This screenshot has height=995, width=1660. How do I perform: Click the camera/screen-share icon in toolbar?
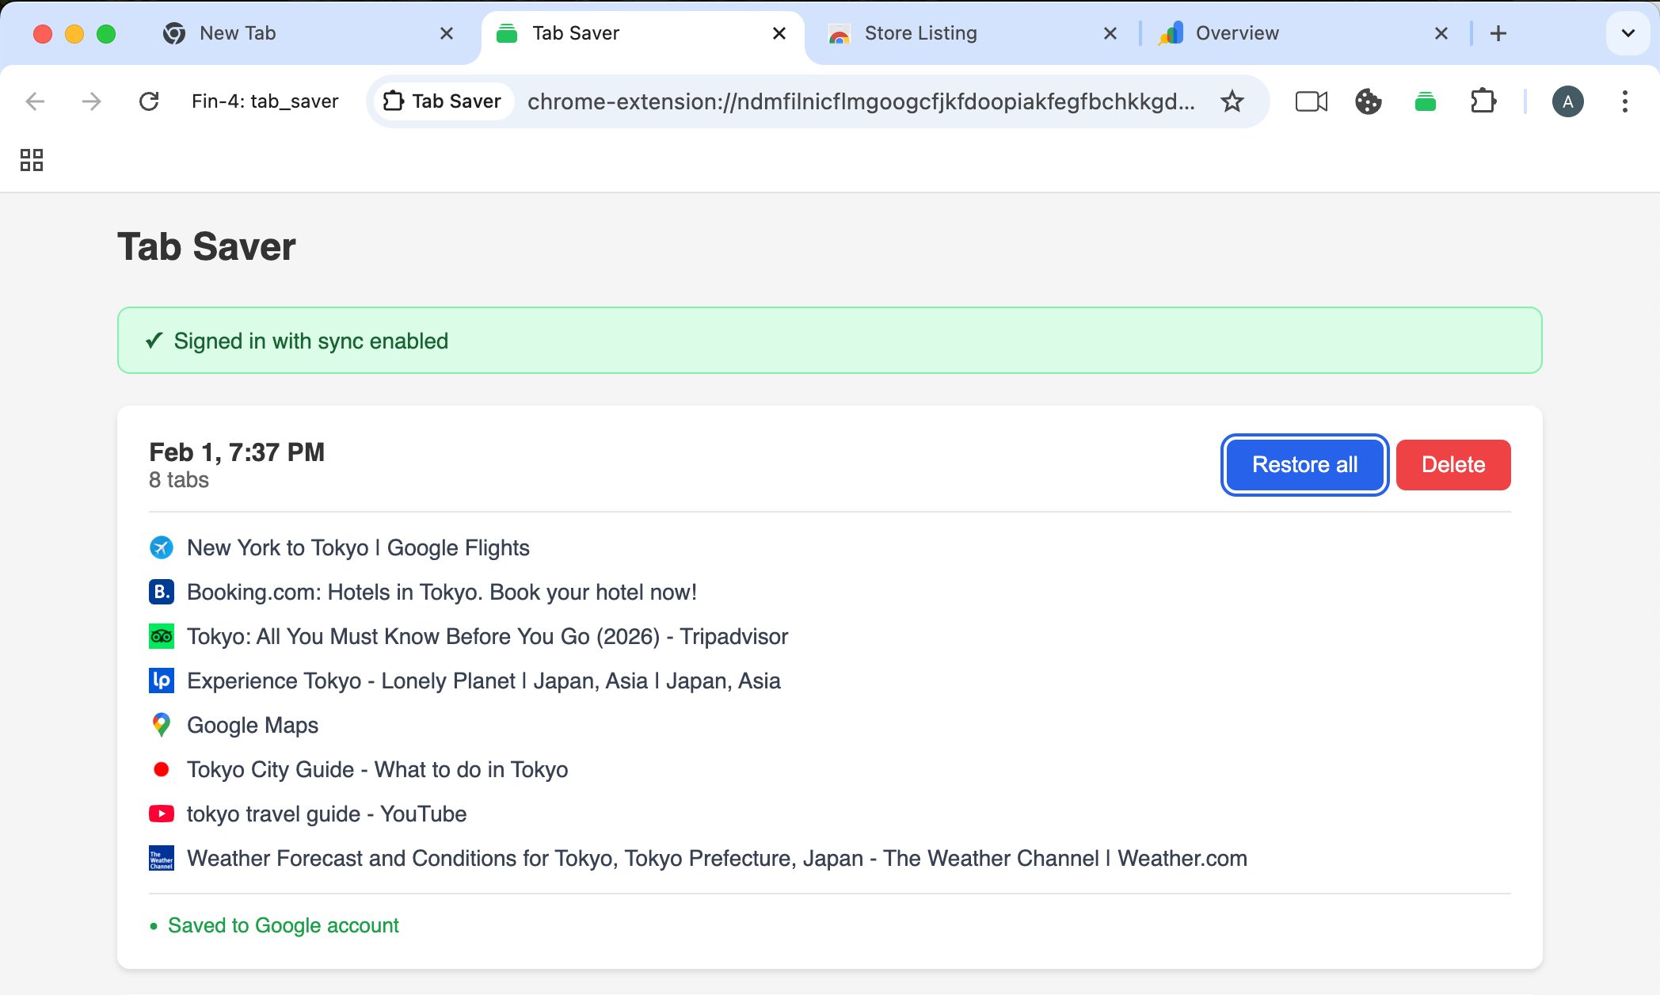tap(1310, 101)
